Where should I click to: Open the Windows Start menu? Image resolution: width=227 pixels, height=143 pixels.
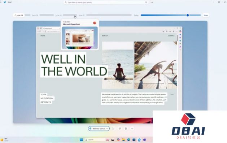[81, 140]
